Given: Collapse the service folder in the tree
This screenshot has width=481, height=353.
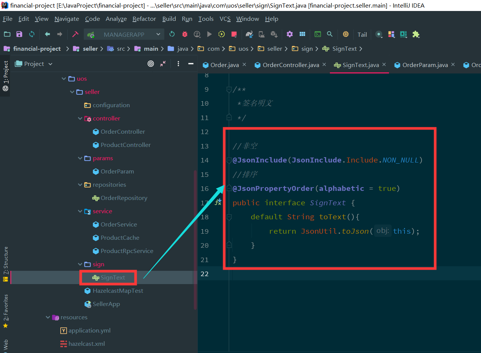Looking at the screenshot, I should pos(80,211).
